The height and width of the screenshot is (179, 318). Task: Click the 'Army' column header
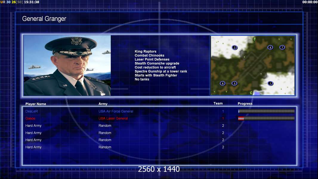[103, 104]
